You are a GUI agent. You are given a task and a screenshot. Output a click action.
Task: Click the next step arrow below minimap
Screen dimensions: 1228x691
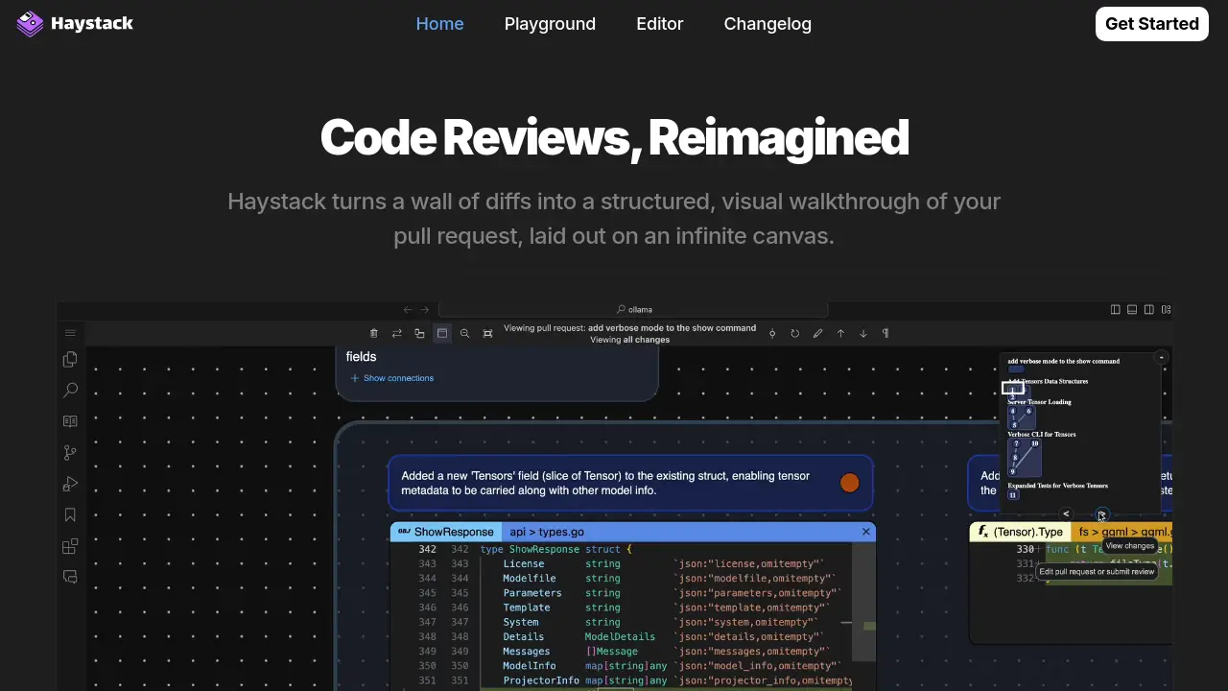coord(1101,514)
